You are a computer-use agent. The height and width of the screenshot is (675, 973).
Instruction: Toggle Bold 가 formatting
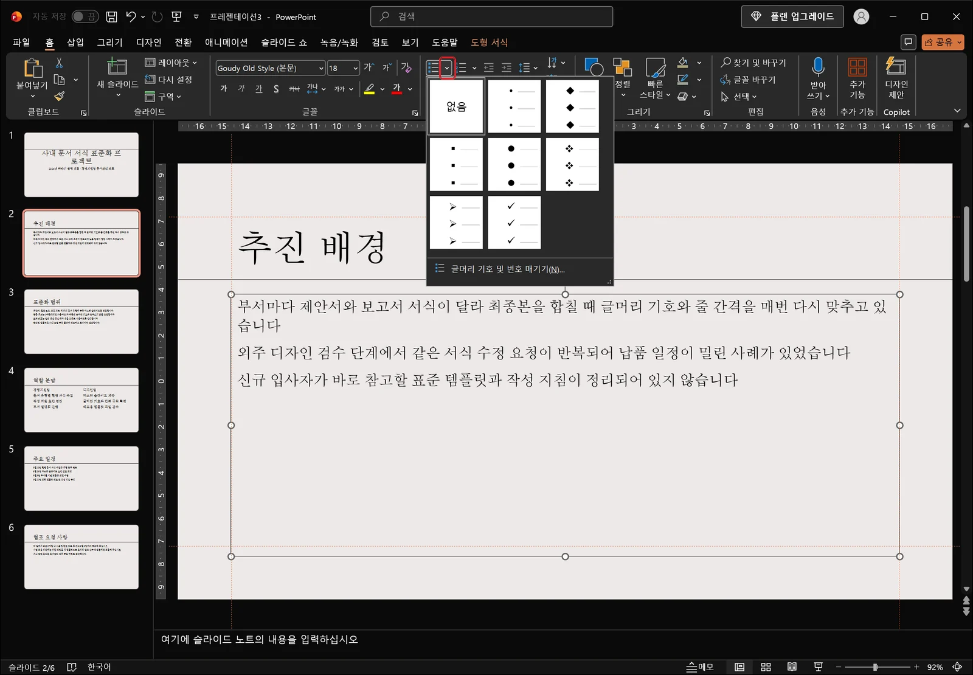click(x=224, y=89)
